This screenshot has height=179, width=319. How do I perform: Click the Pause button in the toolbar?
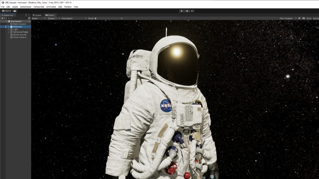pos(187,11)
